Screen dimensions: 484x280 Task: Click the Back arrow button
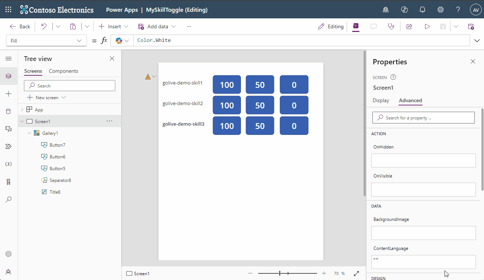click(x=20, y=26)
